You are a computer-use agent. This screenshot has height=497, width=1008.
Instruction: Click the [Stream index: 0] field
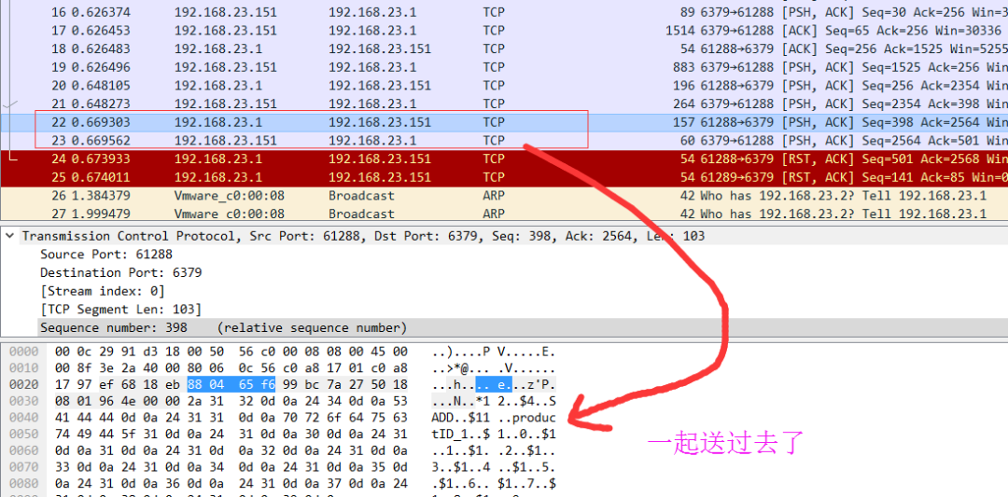(103, 291)
